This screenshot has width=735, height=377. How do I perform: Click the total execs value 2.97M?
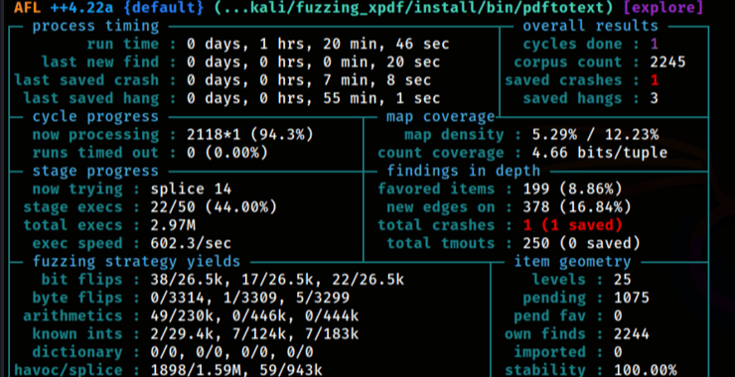coord(173,226)
